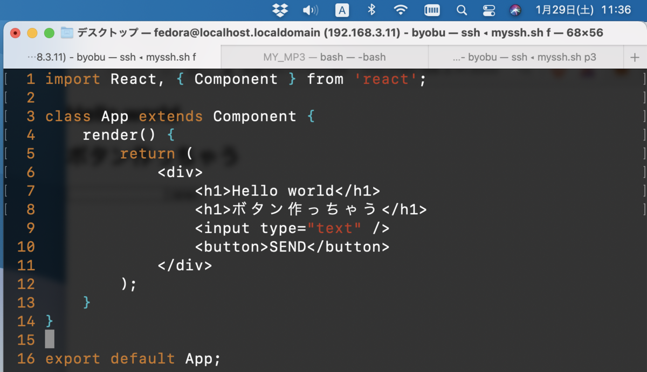Click the <button>SEND</button> line
Viewport: 647px width, 372px height.
[292, 247]
